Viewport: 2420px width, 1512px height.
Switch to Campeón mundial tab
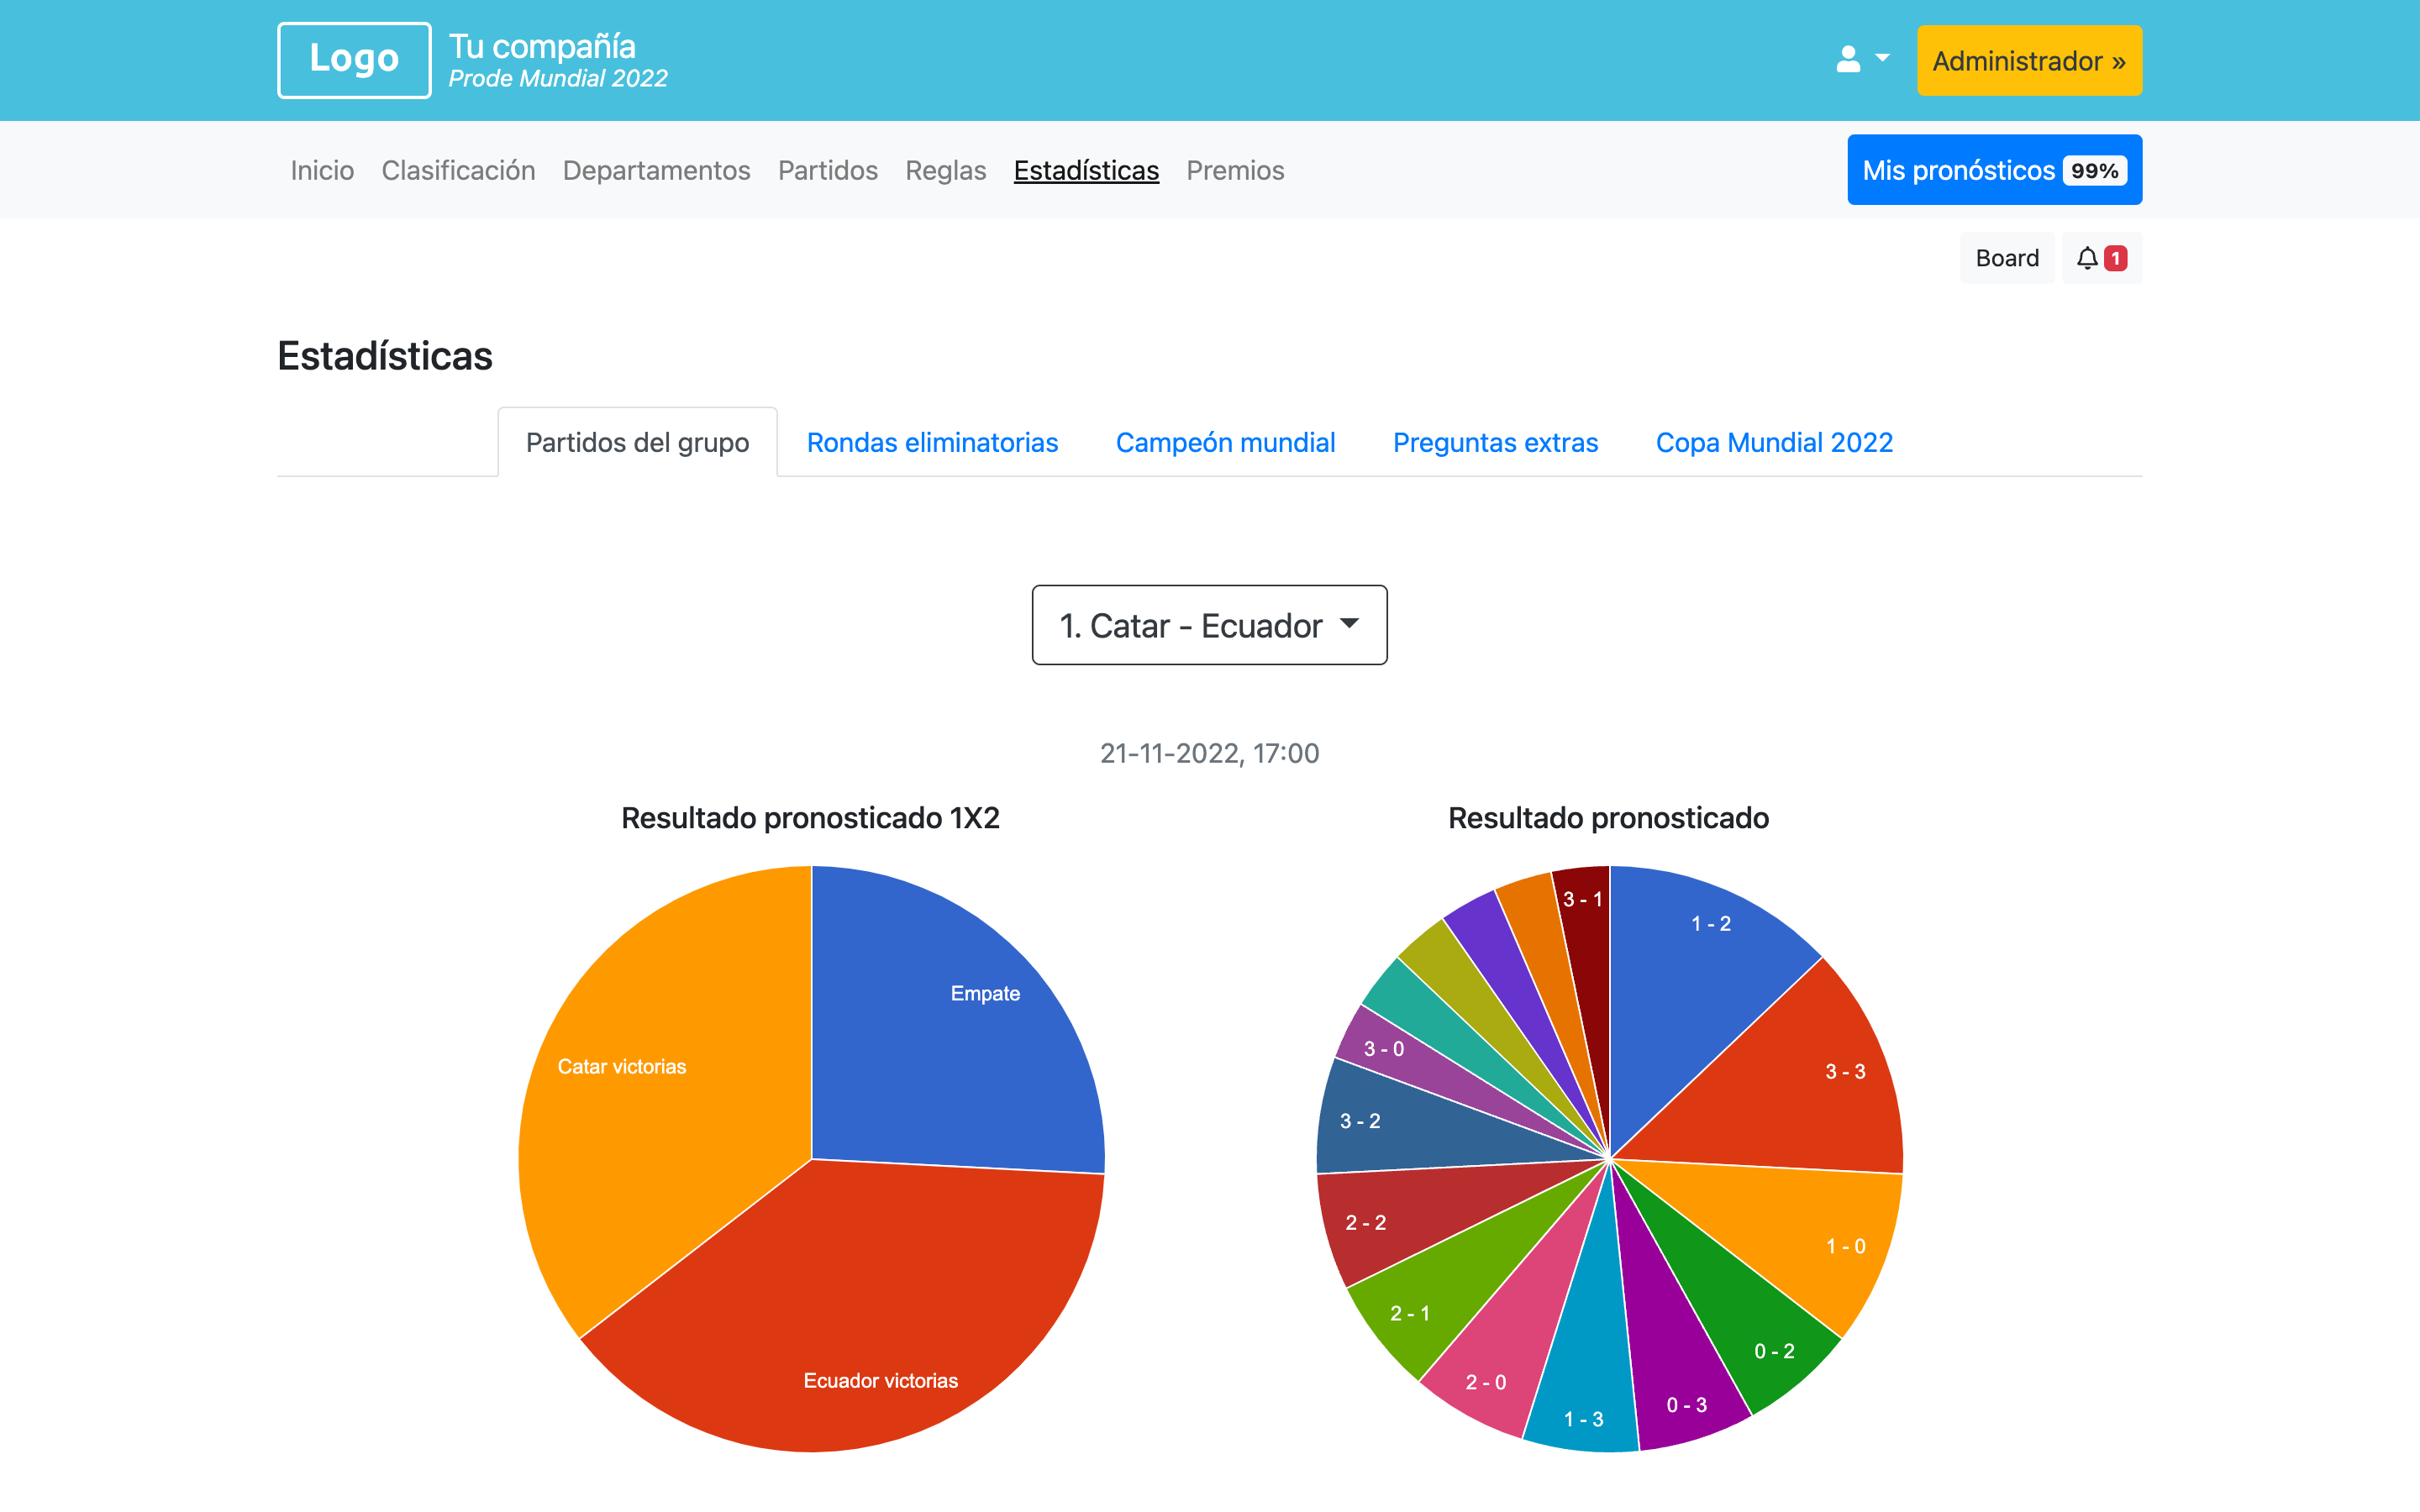tap(1225, 442)
